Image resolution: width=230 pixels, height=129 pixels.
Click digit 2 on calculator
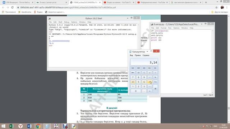click(x=138, y=86)
